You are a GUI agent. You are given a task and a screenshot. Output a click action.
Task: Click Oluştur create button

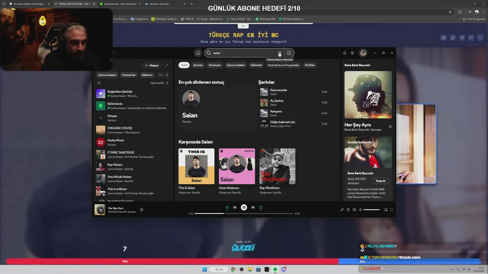[152, 65]
